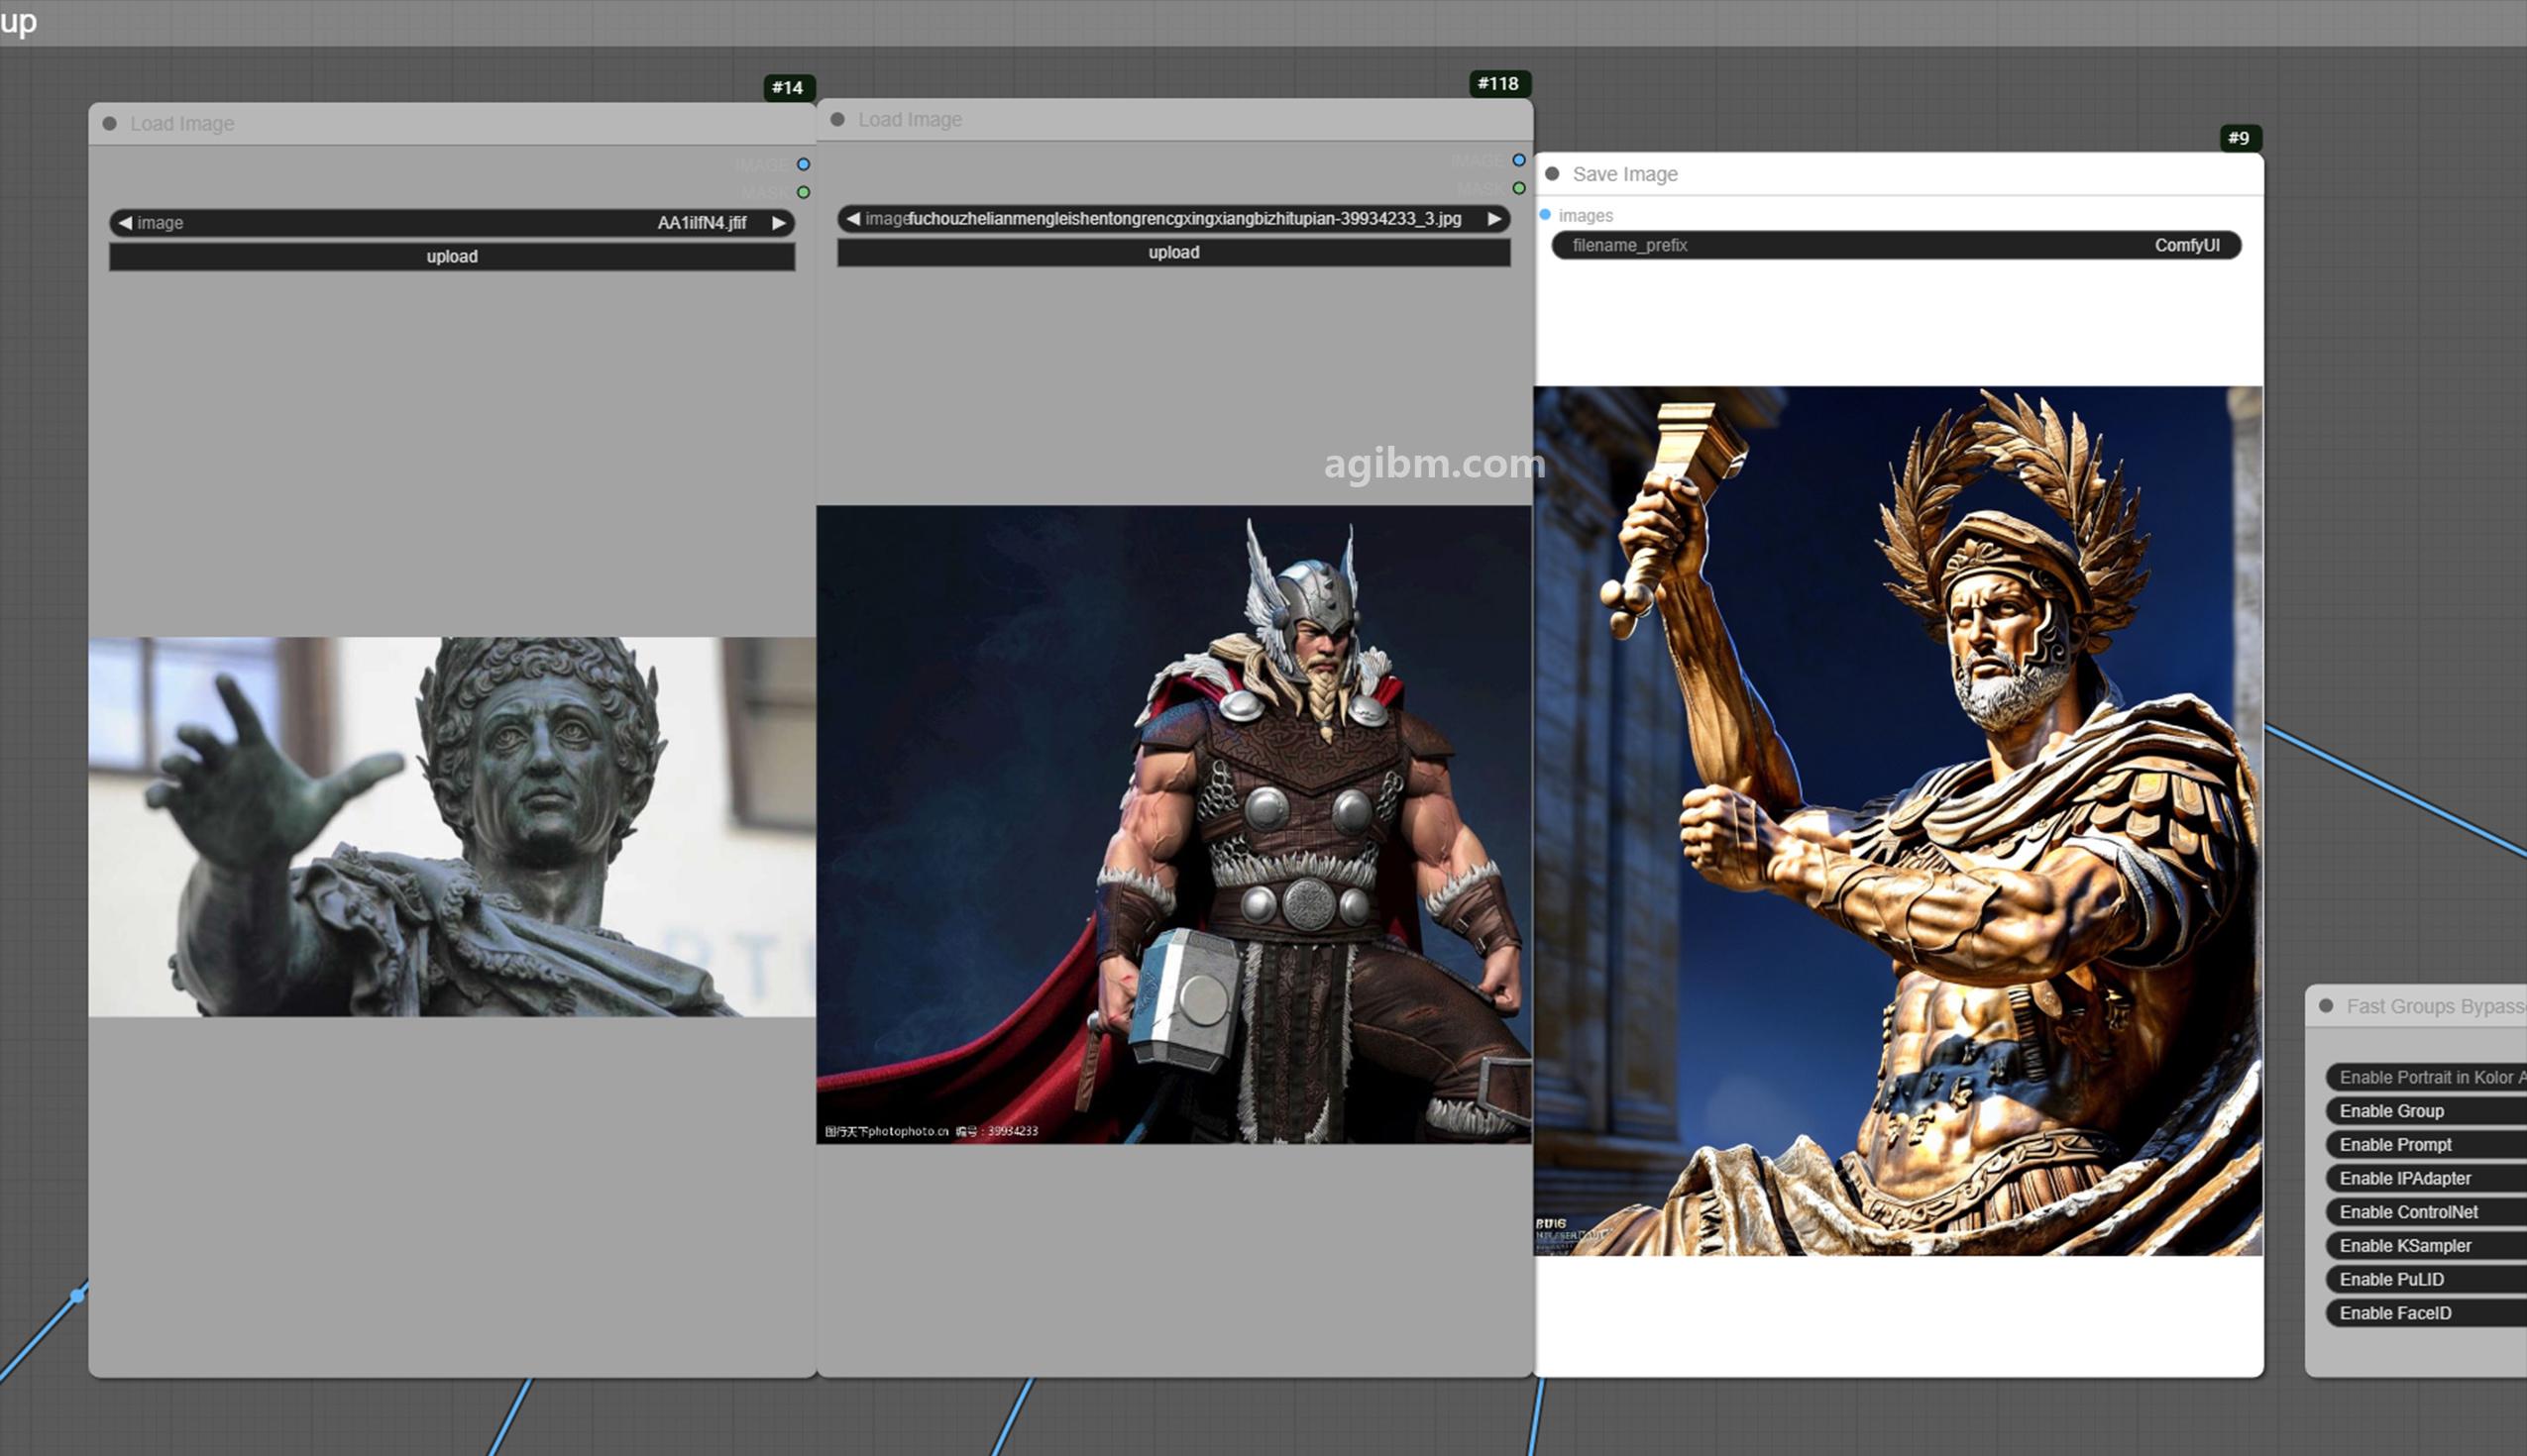This screenshot has height=1456, width=2527.
Task: Toggle Enable IPAdapter switch
Action: tap(2426, 1178)
